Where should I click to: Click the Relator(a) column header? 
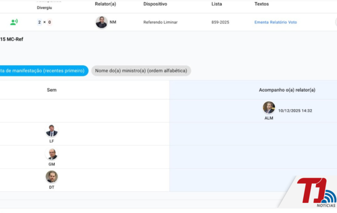[105, 4]
